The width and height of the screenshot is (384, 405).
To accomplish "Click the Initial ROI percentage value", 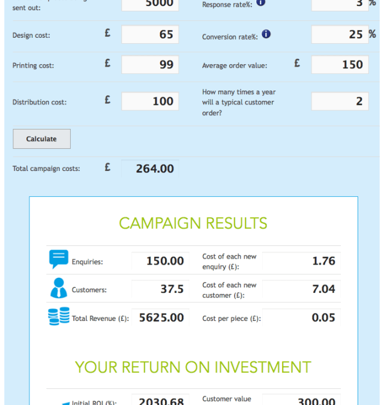I will click(160, 401).
